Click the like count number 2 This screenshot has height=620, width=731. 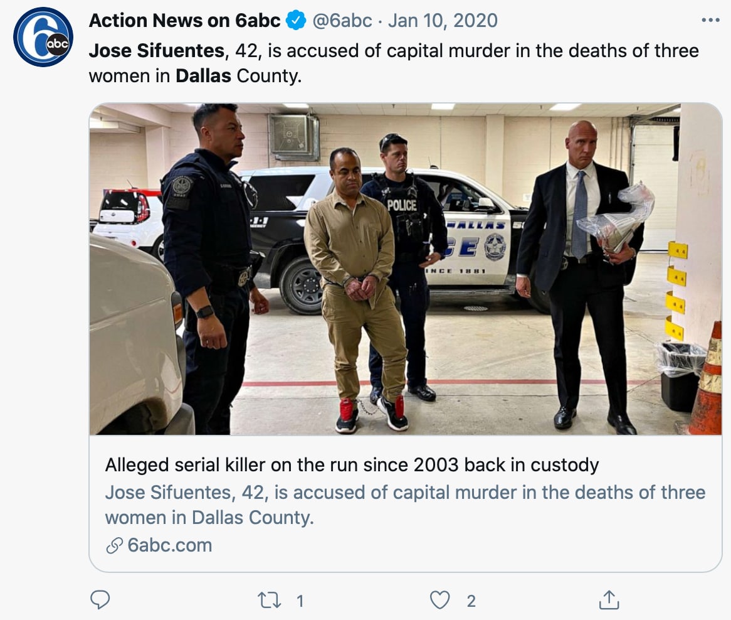click(x=471, y=601)
